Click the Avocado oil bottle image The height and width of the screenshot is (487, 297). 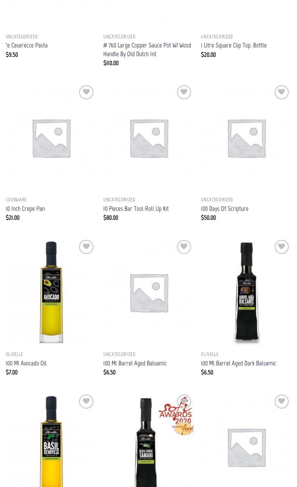(x=51, y=292)
